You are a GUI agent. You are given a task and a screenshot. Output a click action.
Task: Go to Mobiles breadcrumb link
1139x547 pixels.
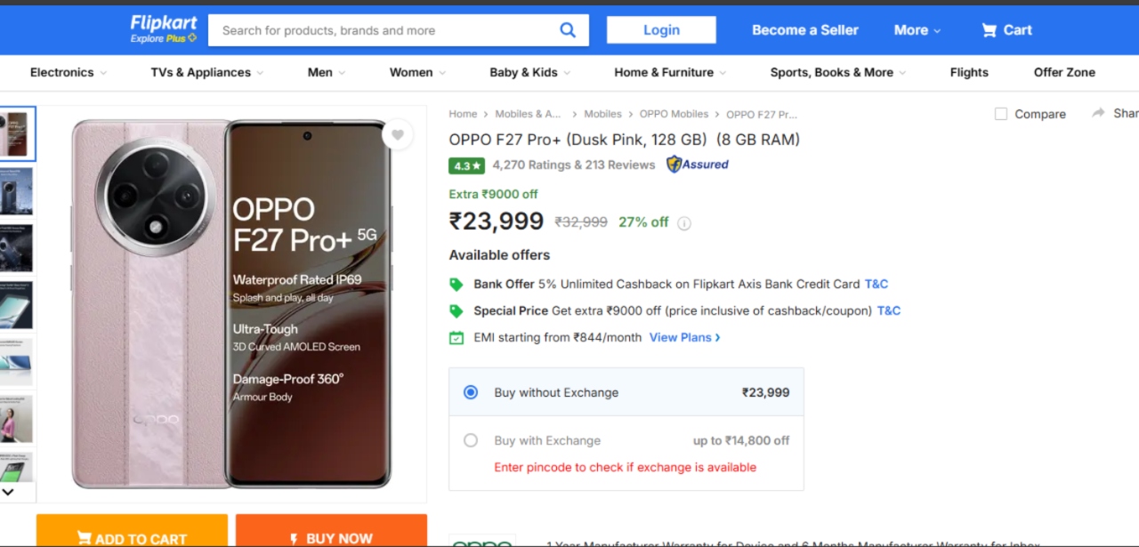[602, 114]
